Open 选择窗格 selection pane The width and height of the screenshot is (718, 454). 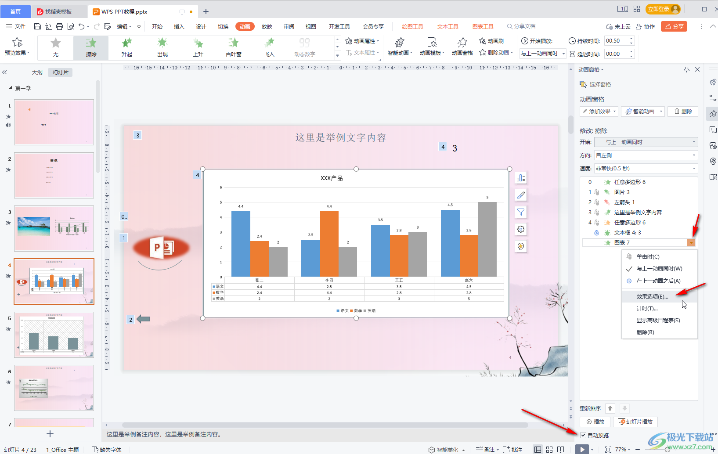click(595, 84)
